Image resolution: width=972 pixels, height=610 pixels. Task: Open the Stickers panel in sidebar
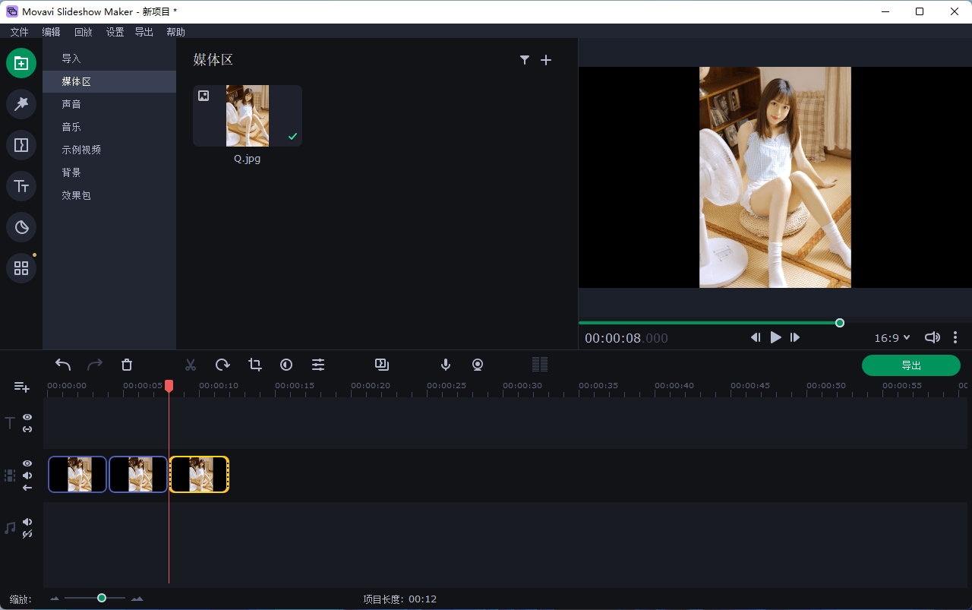(21, 227)
